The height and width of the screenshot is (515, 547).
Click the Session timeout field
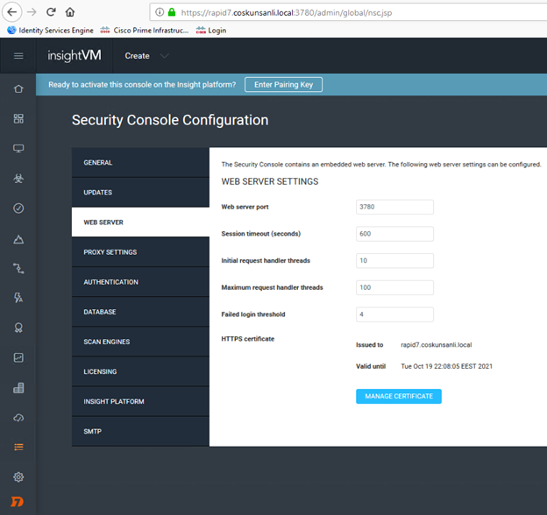tap(394, 234)
